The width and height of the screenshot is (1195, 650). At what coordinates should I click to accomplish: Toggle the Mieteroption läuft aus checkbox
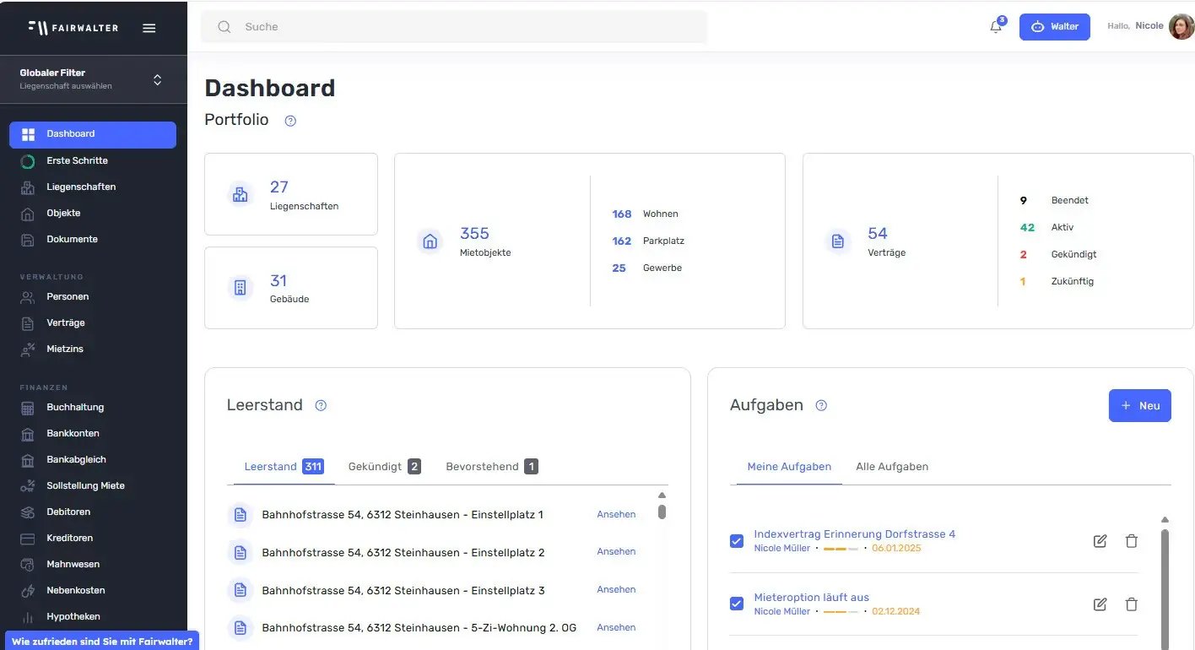pyautogui.click(x=737, y=604)
